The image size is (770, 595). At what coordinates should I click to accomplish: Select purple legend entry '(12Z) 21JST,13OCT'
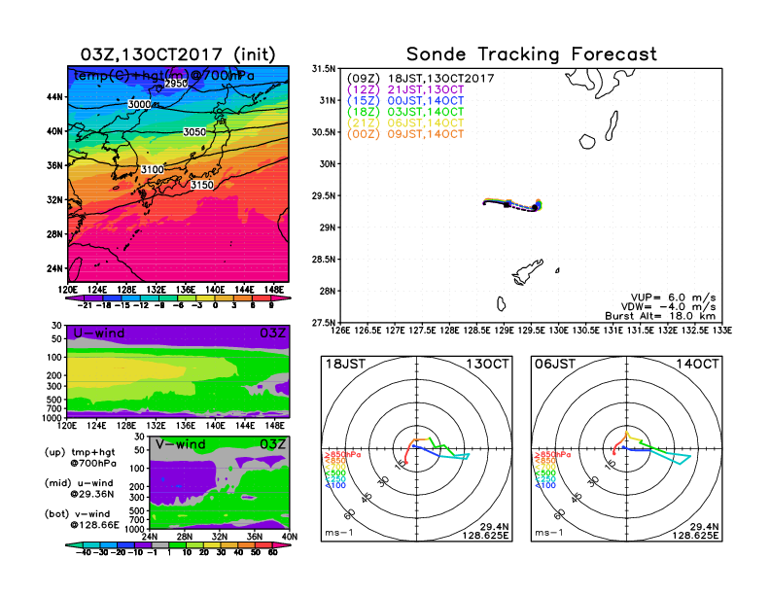point(405,89)
